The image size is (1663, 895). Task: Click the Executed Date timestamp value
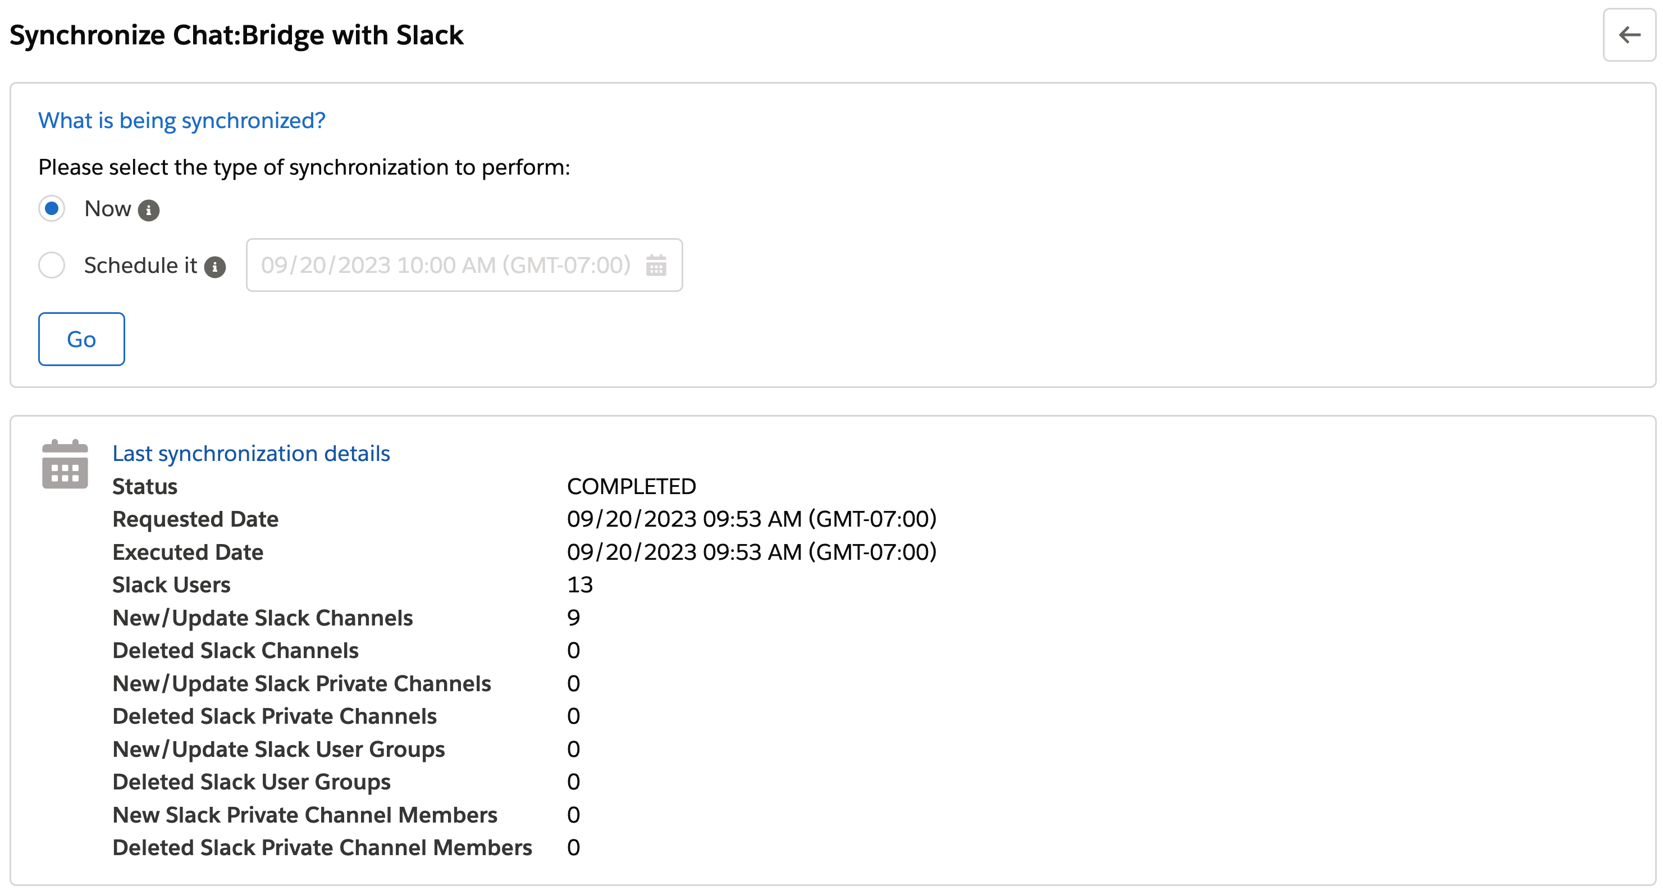[x=751, y=552]
